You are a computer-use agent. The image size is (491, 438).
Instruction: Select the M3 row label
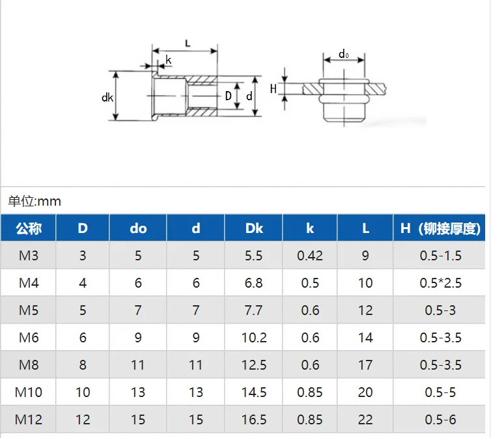(x=29, y=256)
